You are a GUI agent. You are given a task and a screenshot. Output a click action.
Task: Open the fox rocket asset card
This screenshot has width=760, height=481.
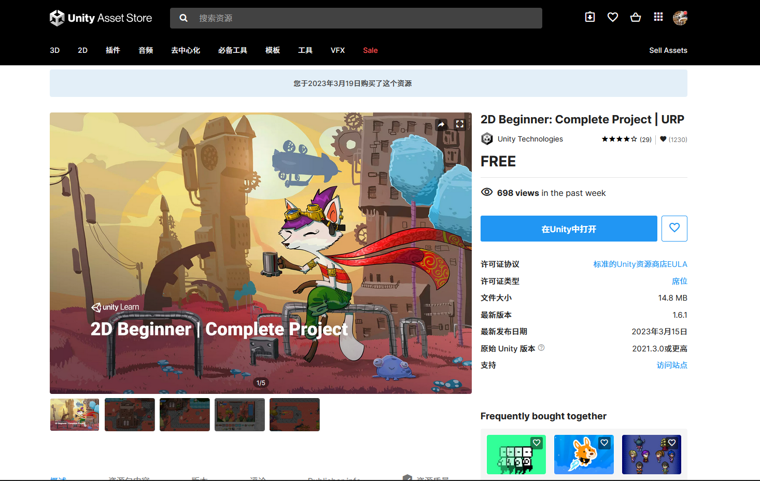(584, 455)
